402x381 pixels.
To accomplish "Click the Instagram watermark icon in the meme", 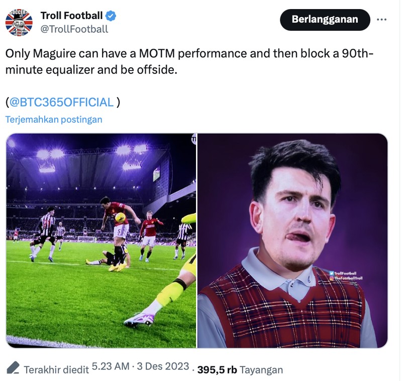I will 332,278.
